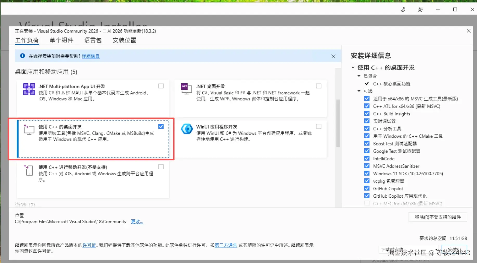Enable the .NET Multi-platform App UI workload checkbox
Image resolution: width=477 pixels, height=263 pixels.
[161, 86]
